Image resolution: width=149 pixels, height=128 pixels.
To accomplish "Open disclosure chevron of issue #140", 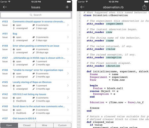I will point(68,110).
